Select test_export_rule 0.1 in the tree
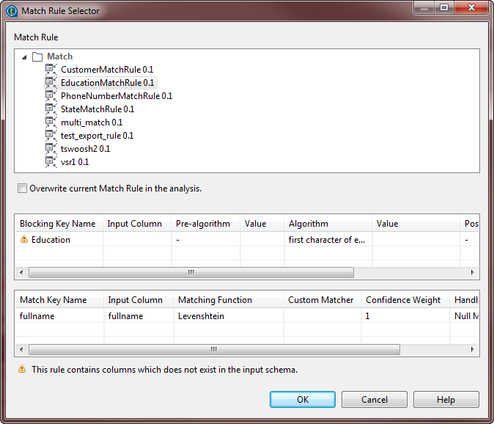Screen dimensions: 494x424 click(x=97, y=136)
